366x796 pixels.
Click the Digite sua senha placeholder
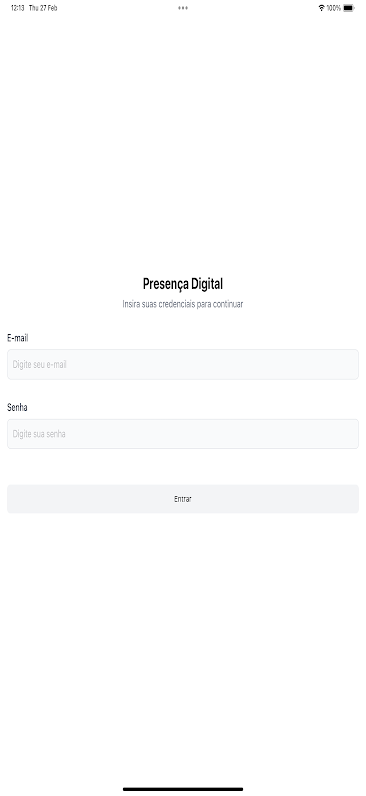[39, 434]
